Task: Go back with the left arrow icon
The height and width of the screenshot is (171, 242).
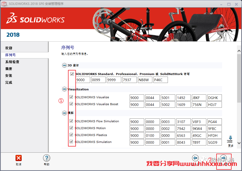Action: click(195, 158)
